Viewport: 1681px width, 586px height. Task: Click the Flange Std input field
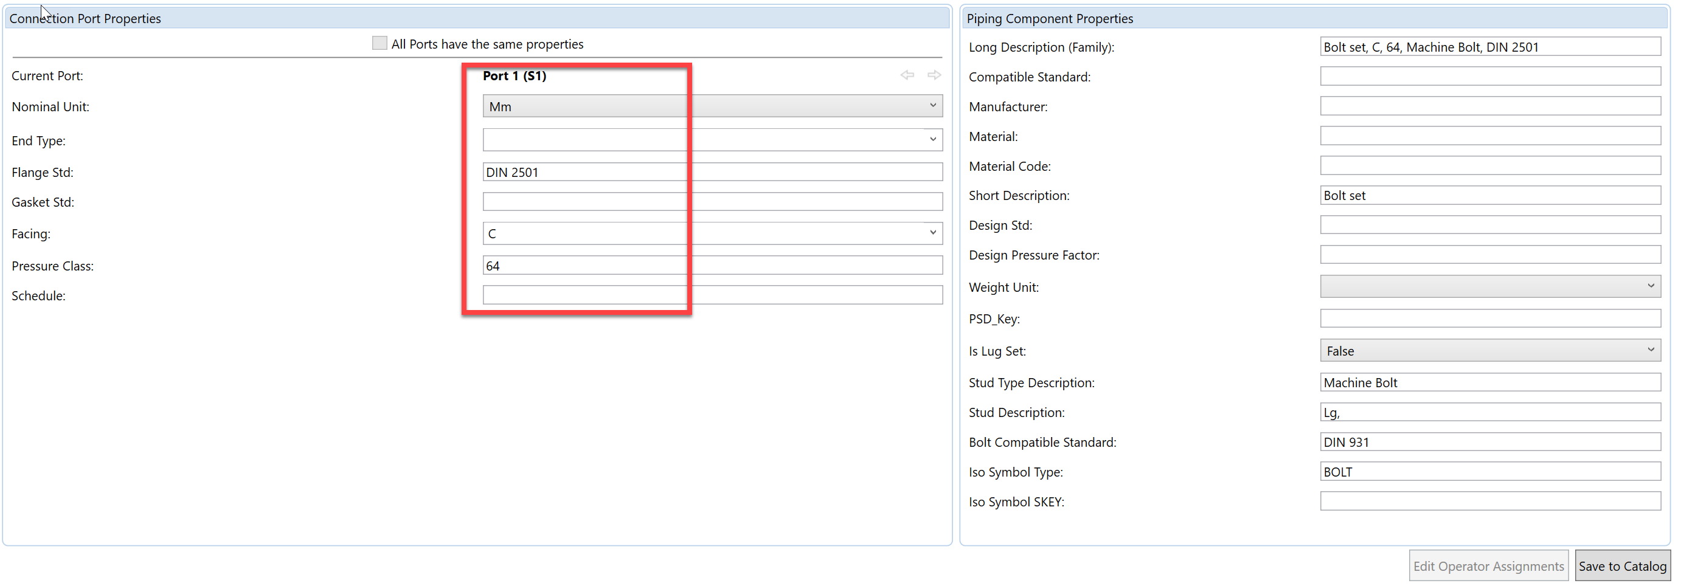[712, 172]
